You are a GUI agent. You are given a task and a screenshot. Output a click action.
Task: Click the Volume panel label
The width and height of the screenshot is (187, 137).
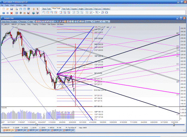[x=4, y=108]
